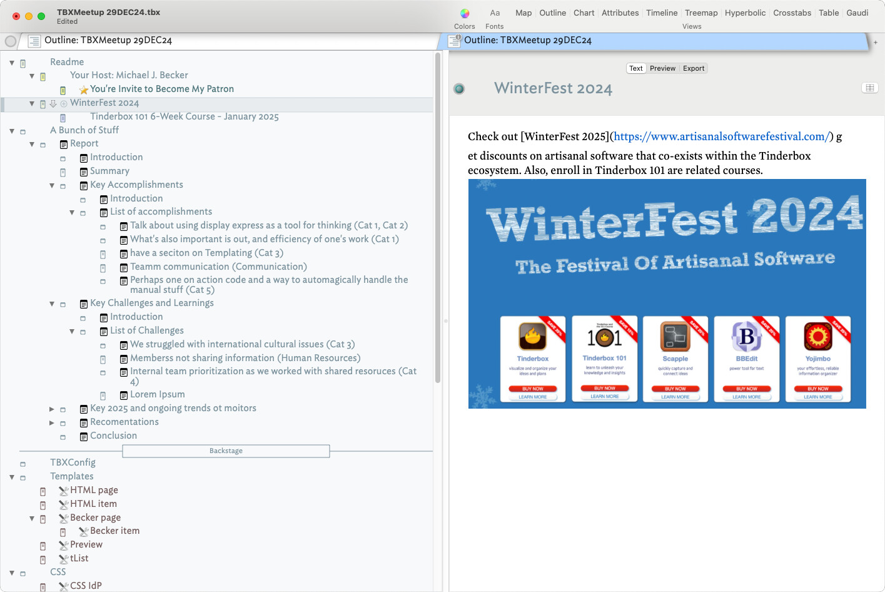This screenshot has width=885, height=592.
Task: Collapse the CSS container
Action: (12, 573)
